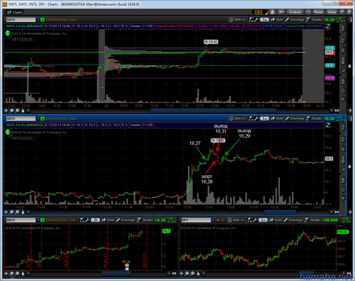Click the red phone event icon on daily chart
355x281 pixels.
pos(127,265)
